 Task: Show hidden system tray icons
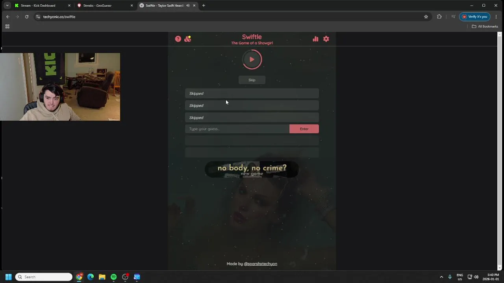tap(441, 277)
